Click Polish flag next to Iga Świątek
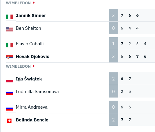 click(x=9, y=80)
